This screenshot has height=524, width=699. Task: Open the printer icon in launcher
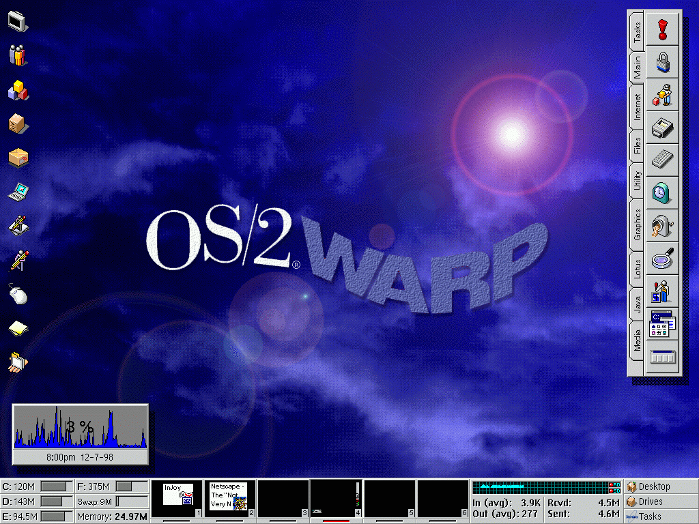(x=662, y=128)
